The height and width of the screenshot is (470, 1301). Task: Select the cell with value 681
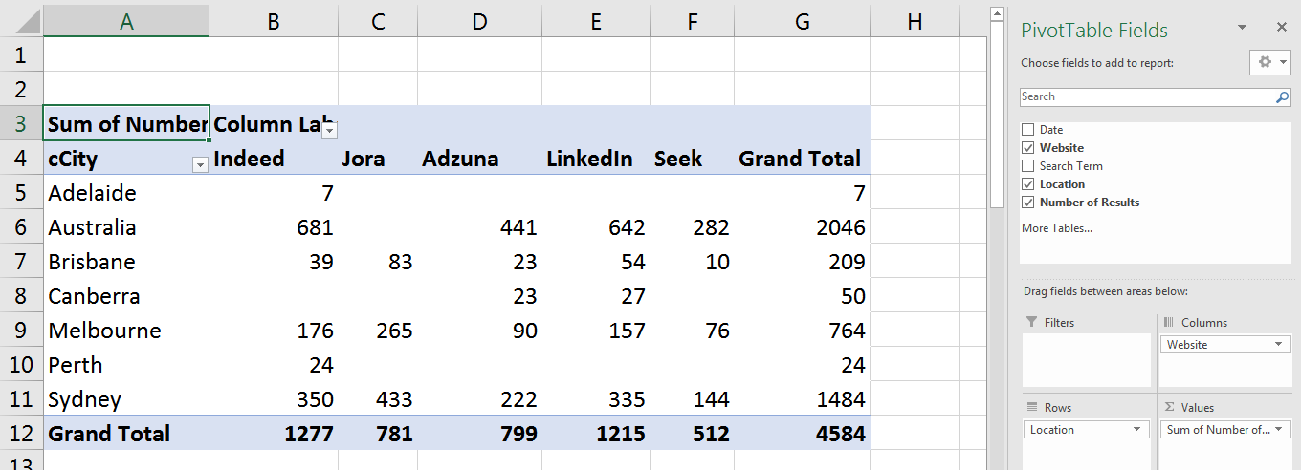[274, 226]
